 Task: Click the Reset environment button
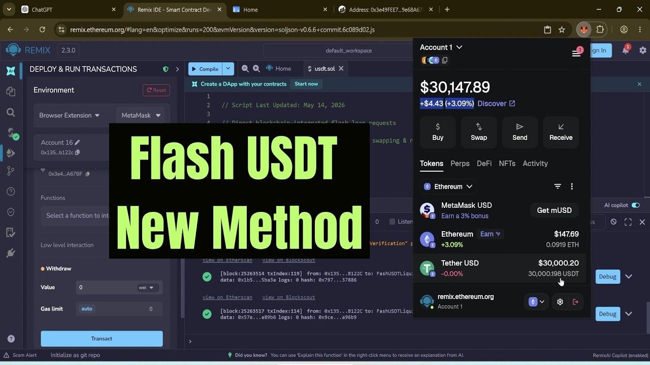(156, 90)
